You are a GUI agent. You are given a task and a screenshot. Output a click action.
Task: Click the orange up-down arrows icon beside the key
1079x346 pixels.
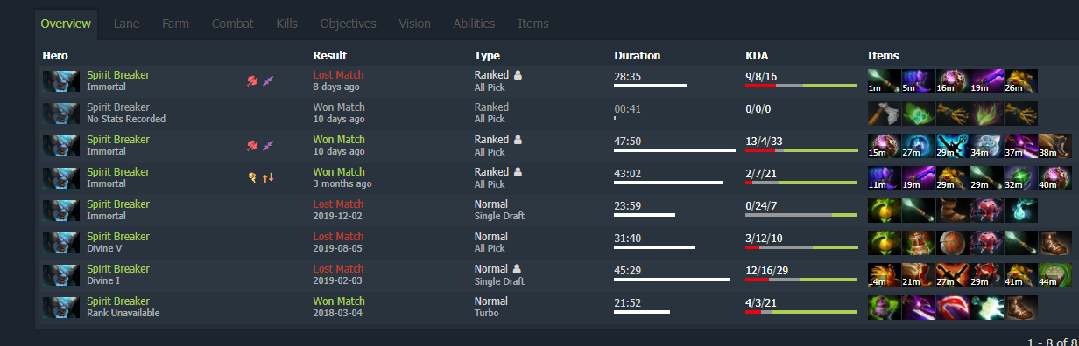coord(269,178)
